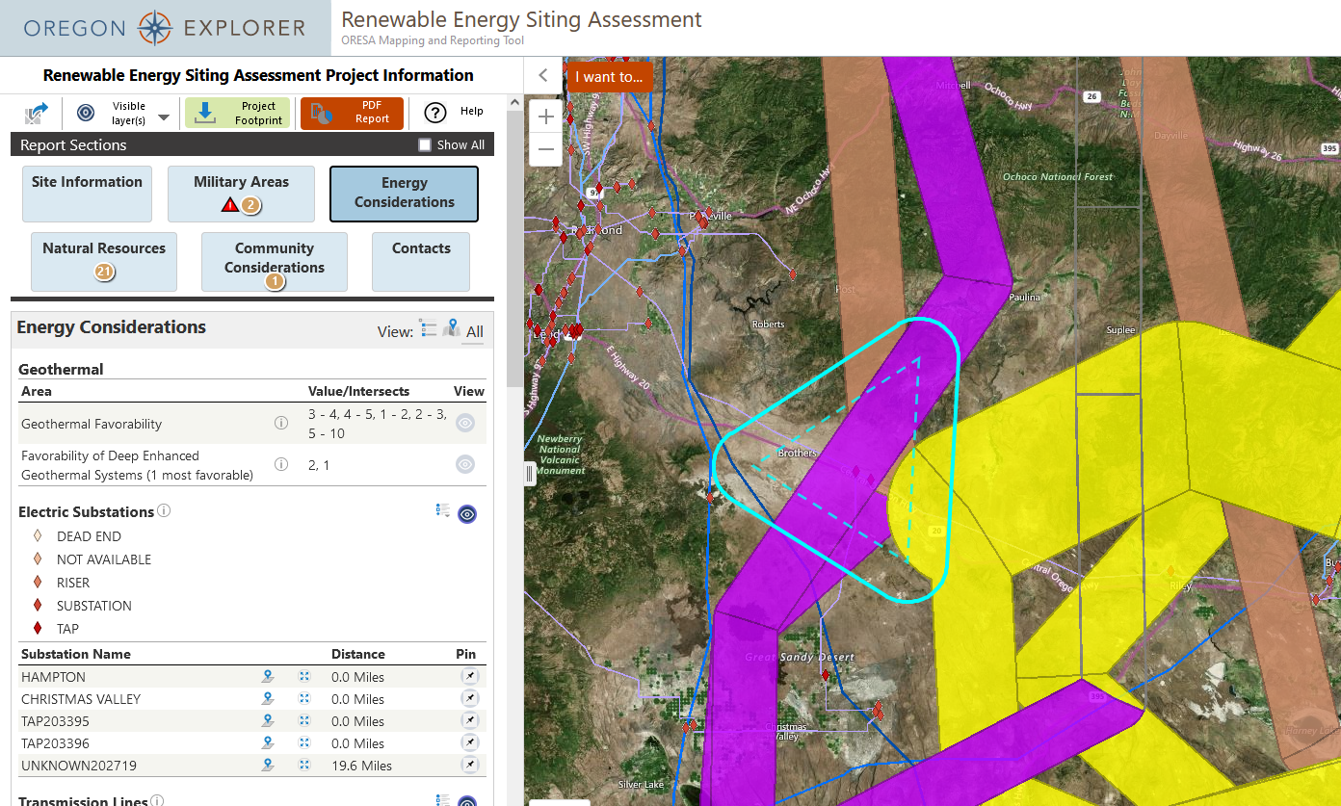
Task: Switch to list view icon
Action: click(428, 329)
